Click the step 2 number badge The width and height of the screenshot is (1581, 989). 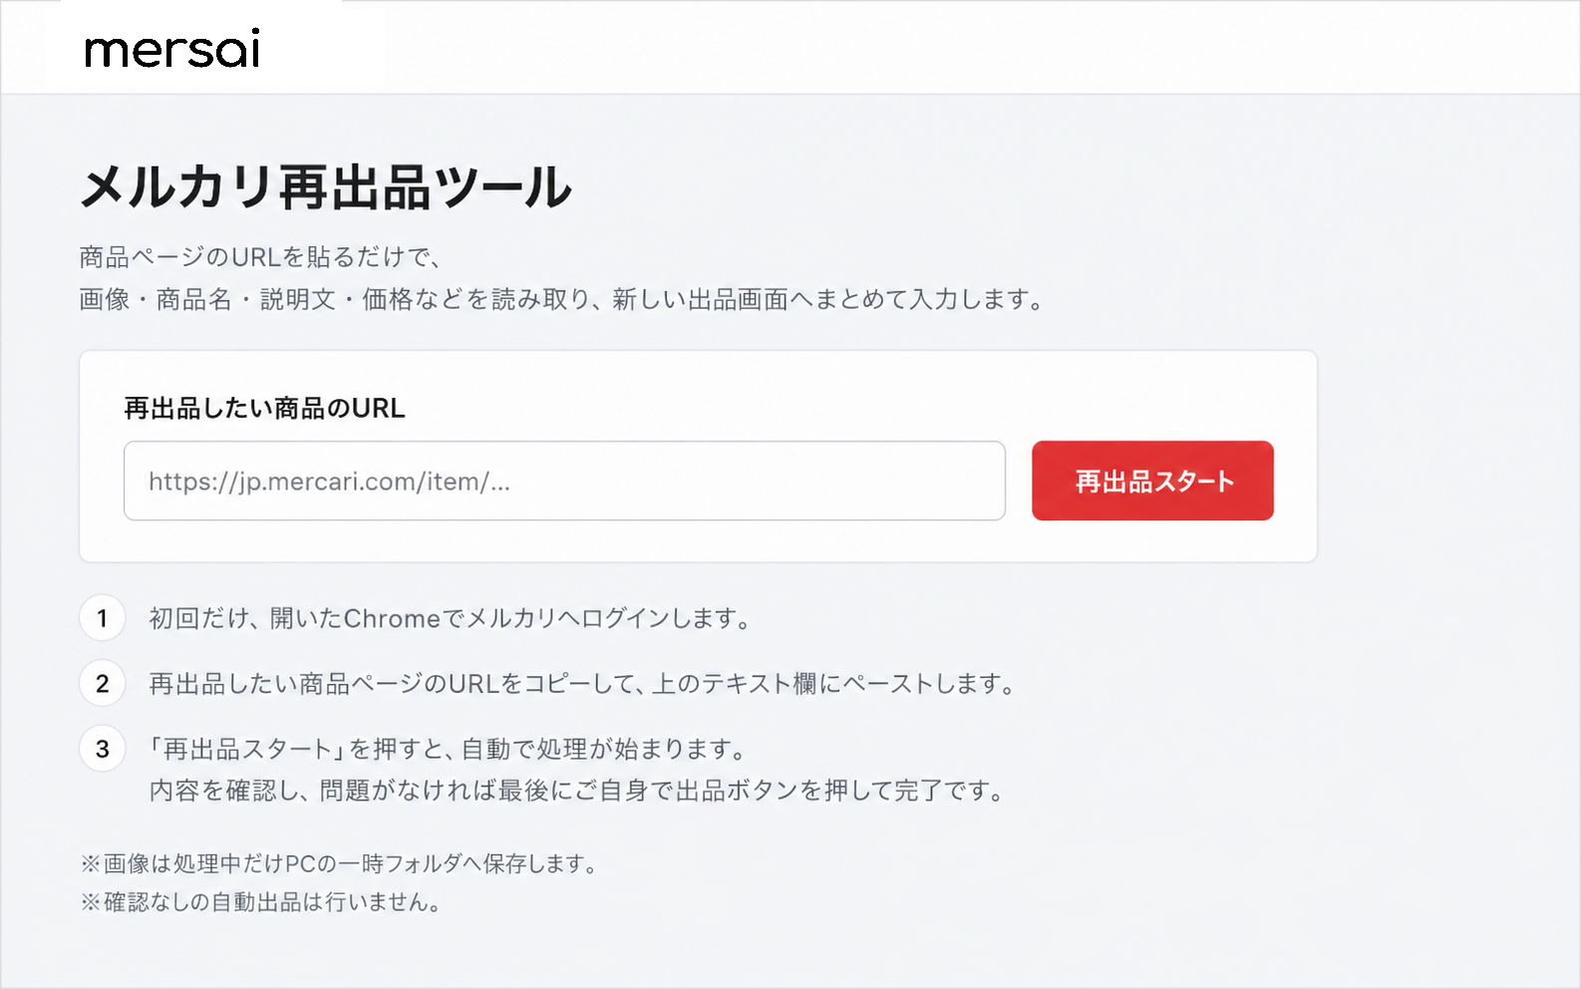[x=102, y=684]
